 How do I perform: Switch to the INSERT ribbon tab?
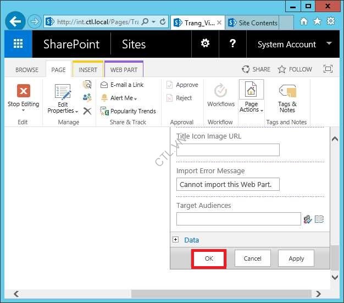88,70
